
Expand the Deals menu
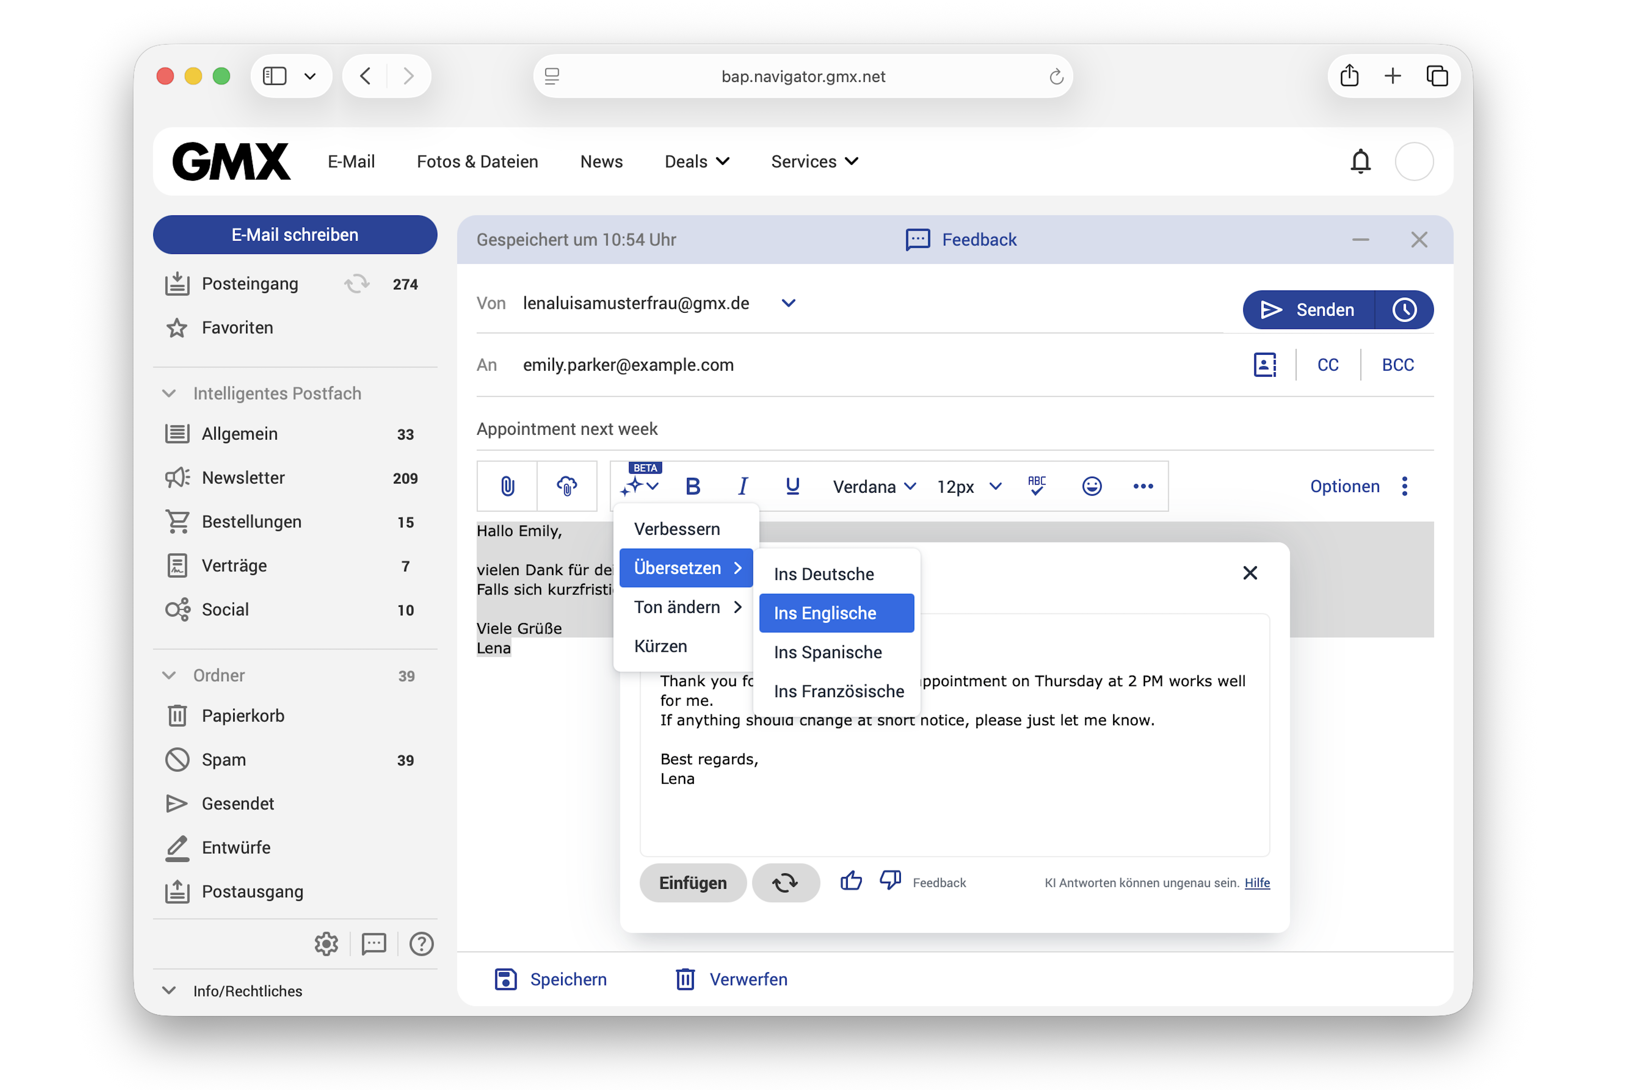(697, 161)
